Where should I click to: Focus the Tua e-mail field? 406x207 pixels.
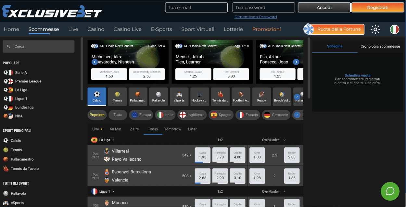click(196, 7)
